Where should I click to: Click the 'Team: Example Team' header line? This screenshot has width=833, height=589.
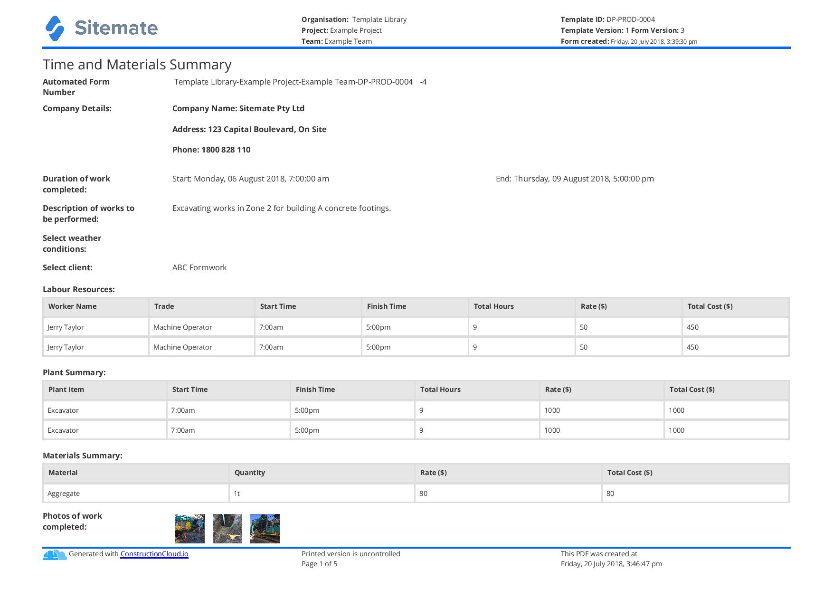coord(337,41)
